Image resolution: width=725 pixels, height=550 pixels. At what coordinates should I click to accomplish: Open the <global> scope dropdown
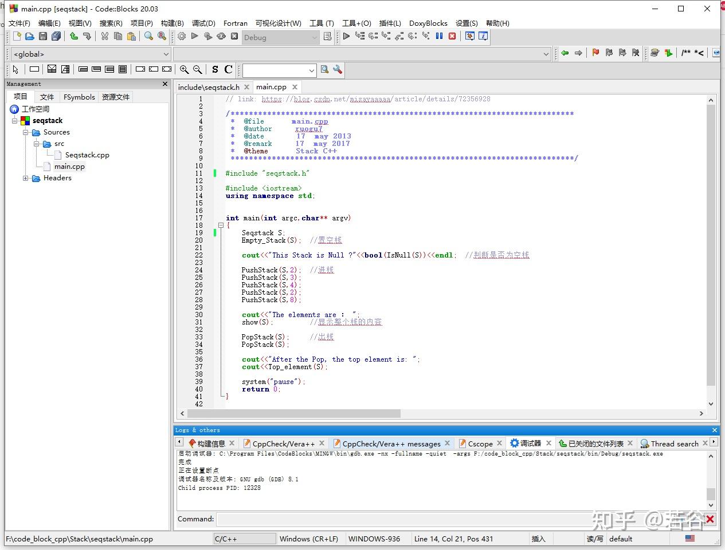point(91,54)
